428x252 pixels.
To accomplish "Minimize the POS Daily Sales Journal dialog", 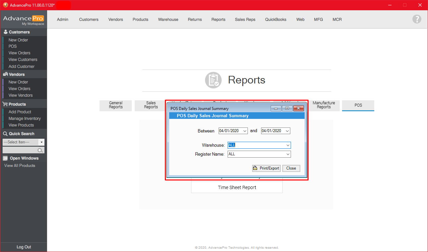I will point(276,108).
